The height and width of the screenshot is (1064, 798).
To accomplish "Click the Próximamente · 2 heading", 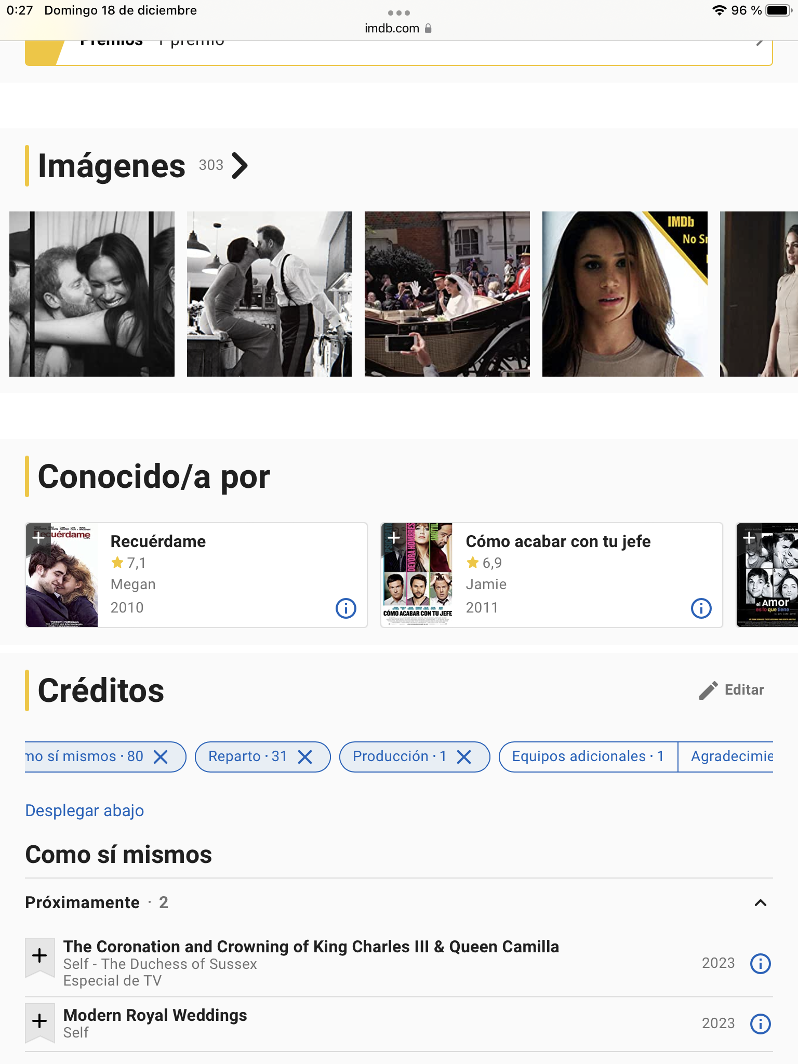I will pos(97,902).
